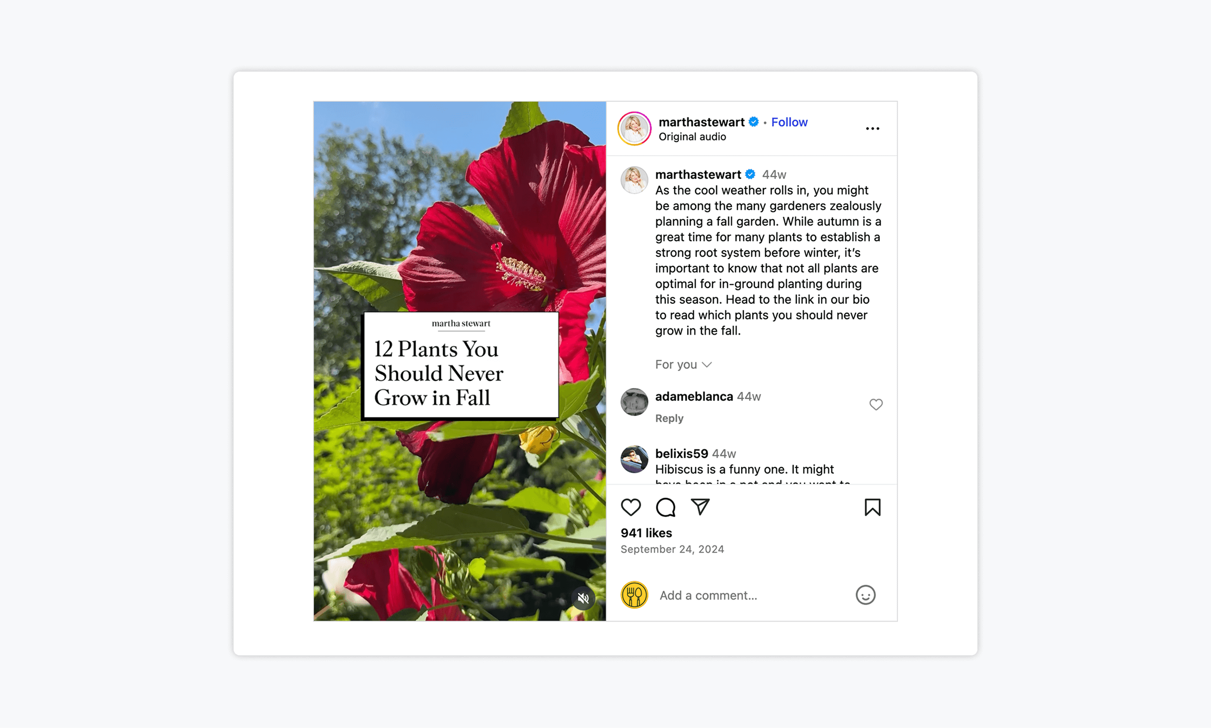Like adameblanca's comment heart
The height and width of the screenshot is (728, 1211).
pyautogui.click(x=875, y=404)
